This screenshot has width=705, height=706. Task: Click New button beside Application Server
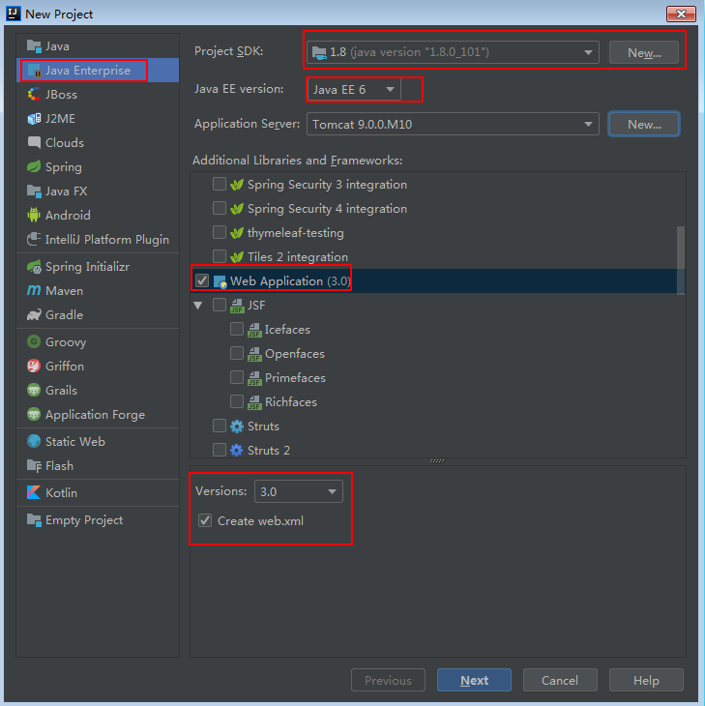point(644,124)
